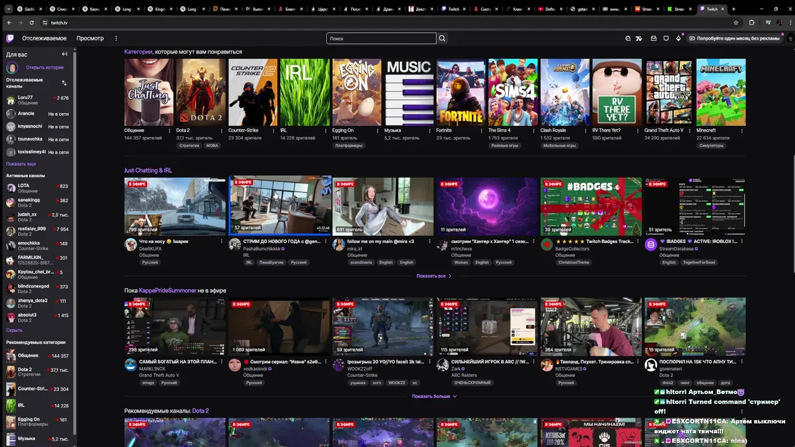Open a new browser tab with plus
The image size is (795, 447).
734,9
